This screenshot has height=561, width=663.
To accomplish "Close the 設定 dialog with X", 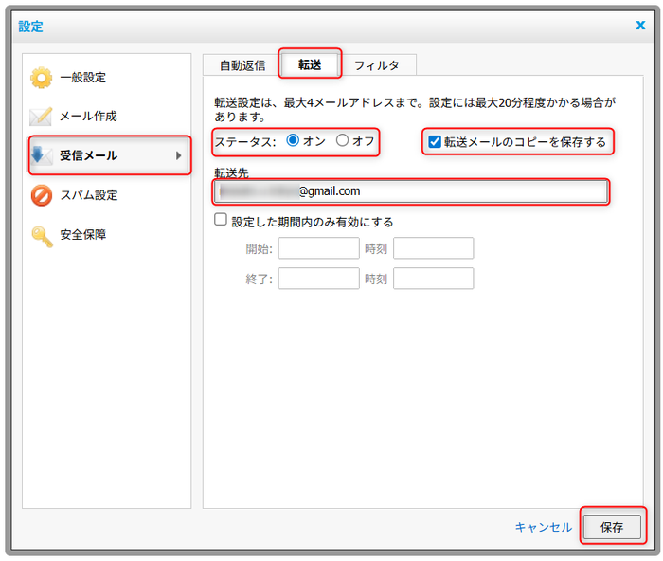I will (640, 26).
